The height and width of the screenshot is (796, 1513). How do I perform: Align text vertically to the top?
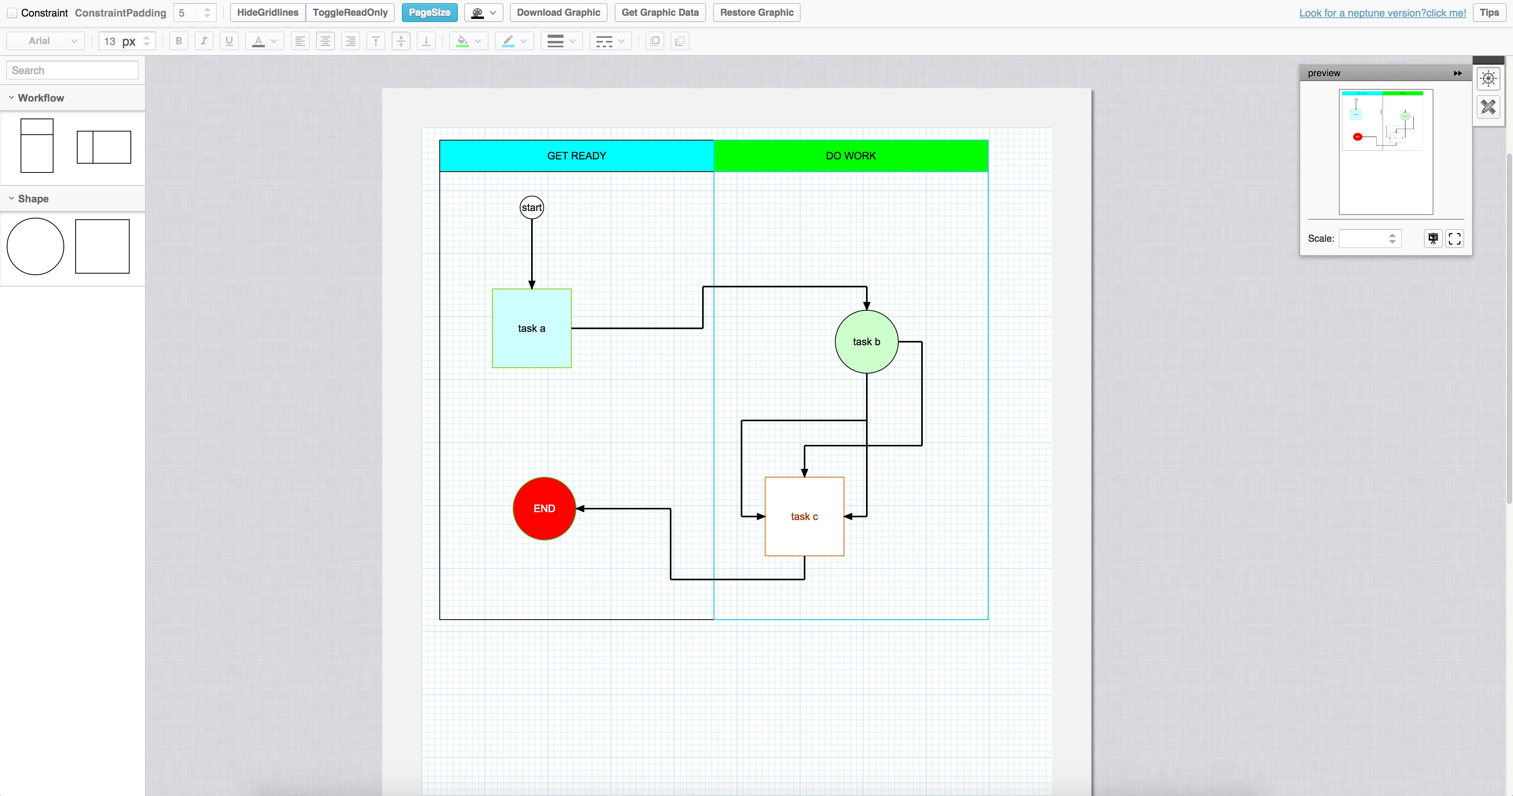376,41
